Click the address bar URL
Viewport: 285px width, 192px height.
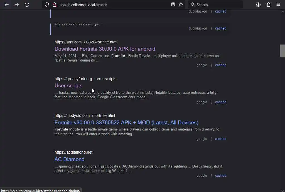pyautogui.click(x=83, y=5)
